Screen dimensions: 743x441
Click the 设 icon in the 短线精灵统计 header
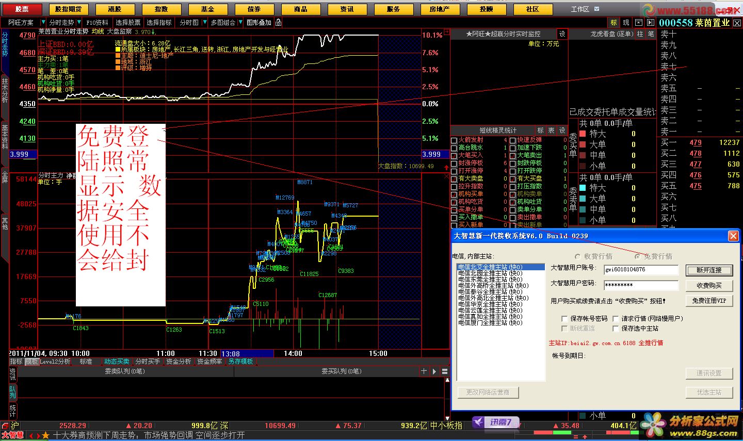click(x=562, y=130)
